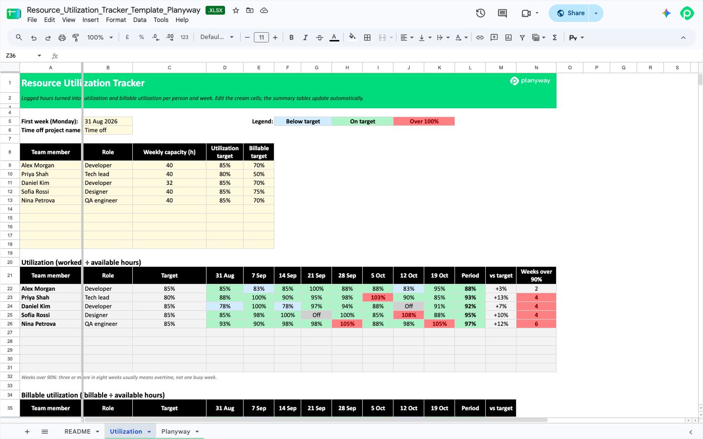The height and width of the screenshot is (439, 703).
Task: Open the Name box dropdown arrow
Action: pos(40,56)
